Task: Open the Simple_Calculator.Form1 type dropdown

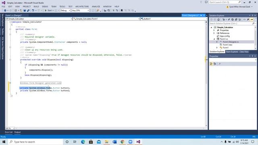Action: 106,19
